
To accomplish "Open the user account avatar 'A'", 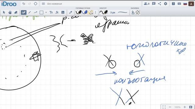I will point(191,4).
